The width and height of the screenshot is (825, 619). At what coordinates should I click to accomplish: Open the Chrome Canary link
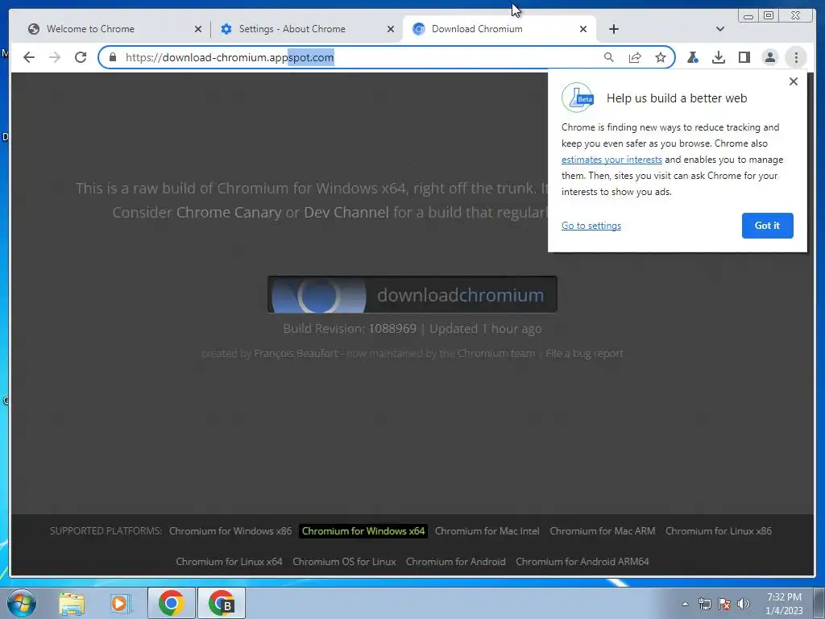(x=229, y=213)
